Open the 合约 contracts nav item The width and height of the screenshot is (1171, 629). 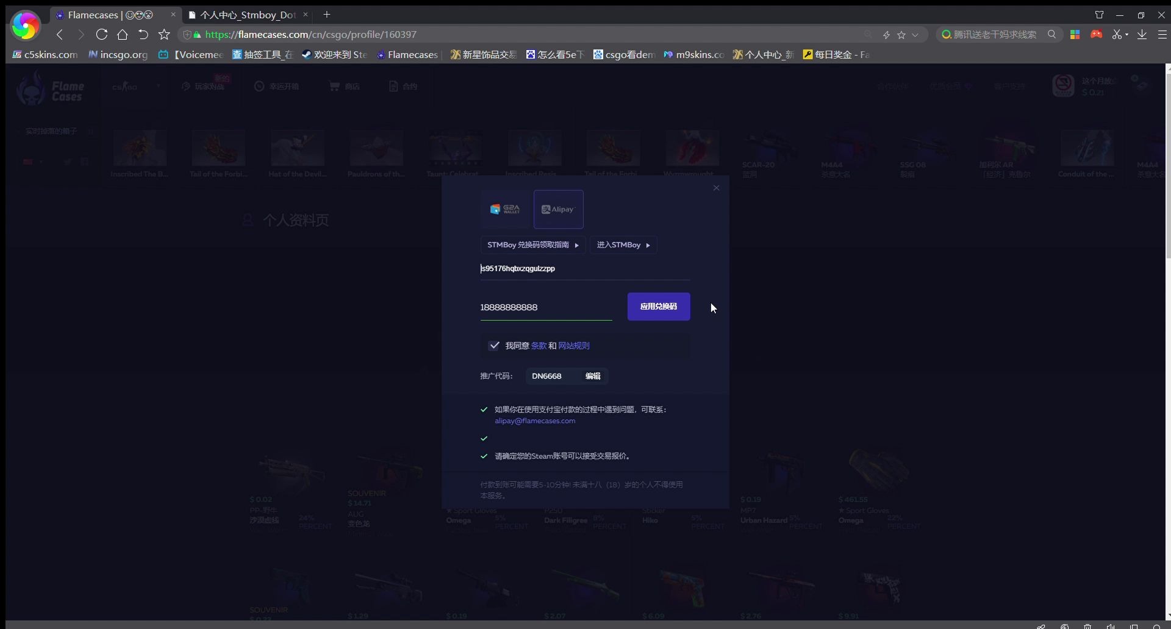pyautogui.click(x=403, y=87)
